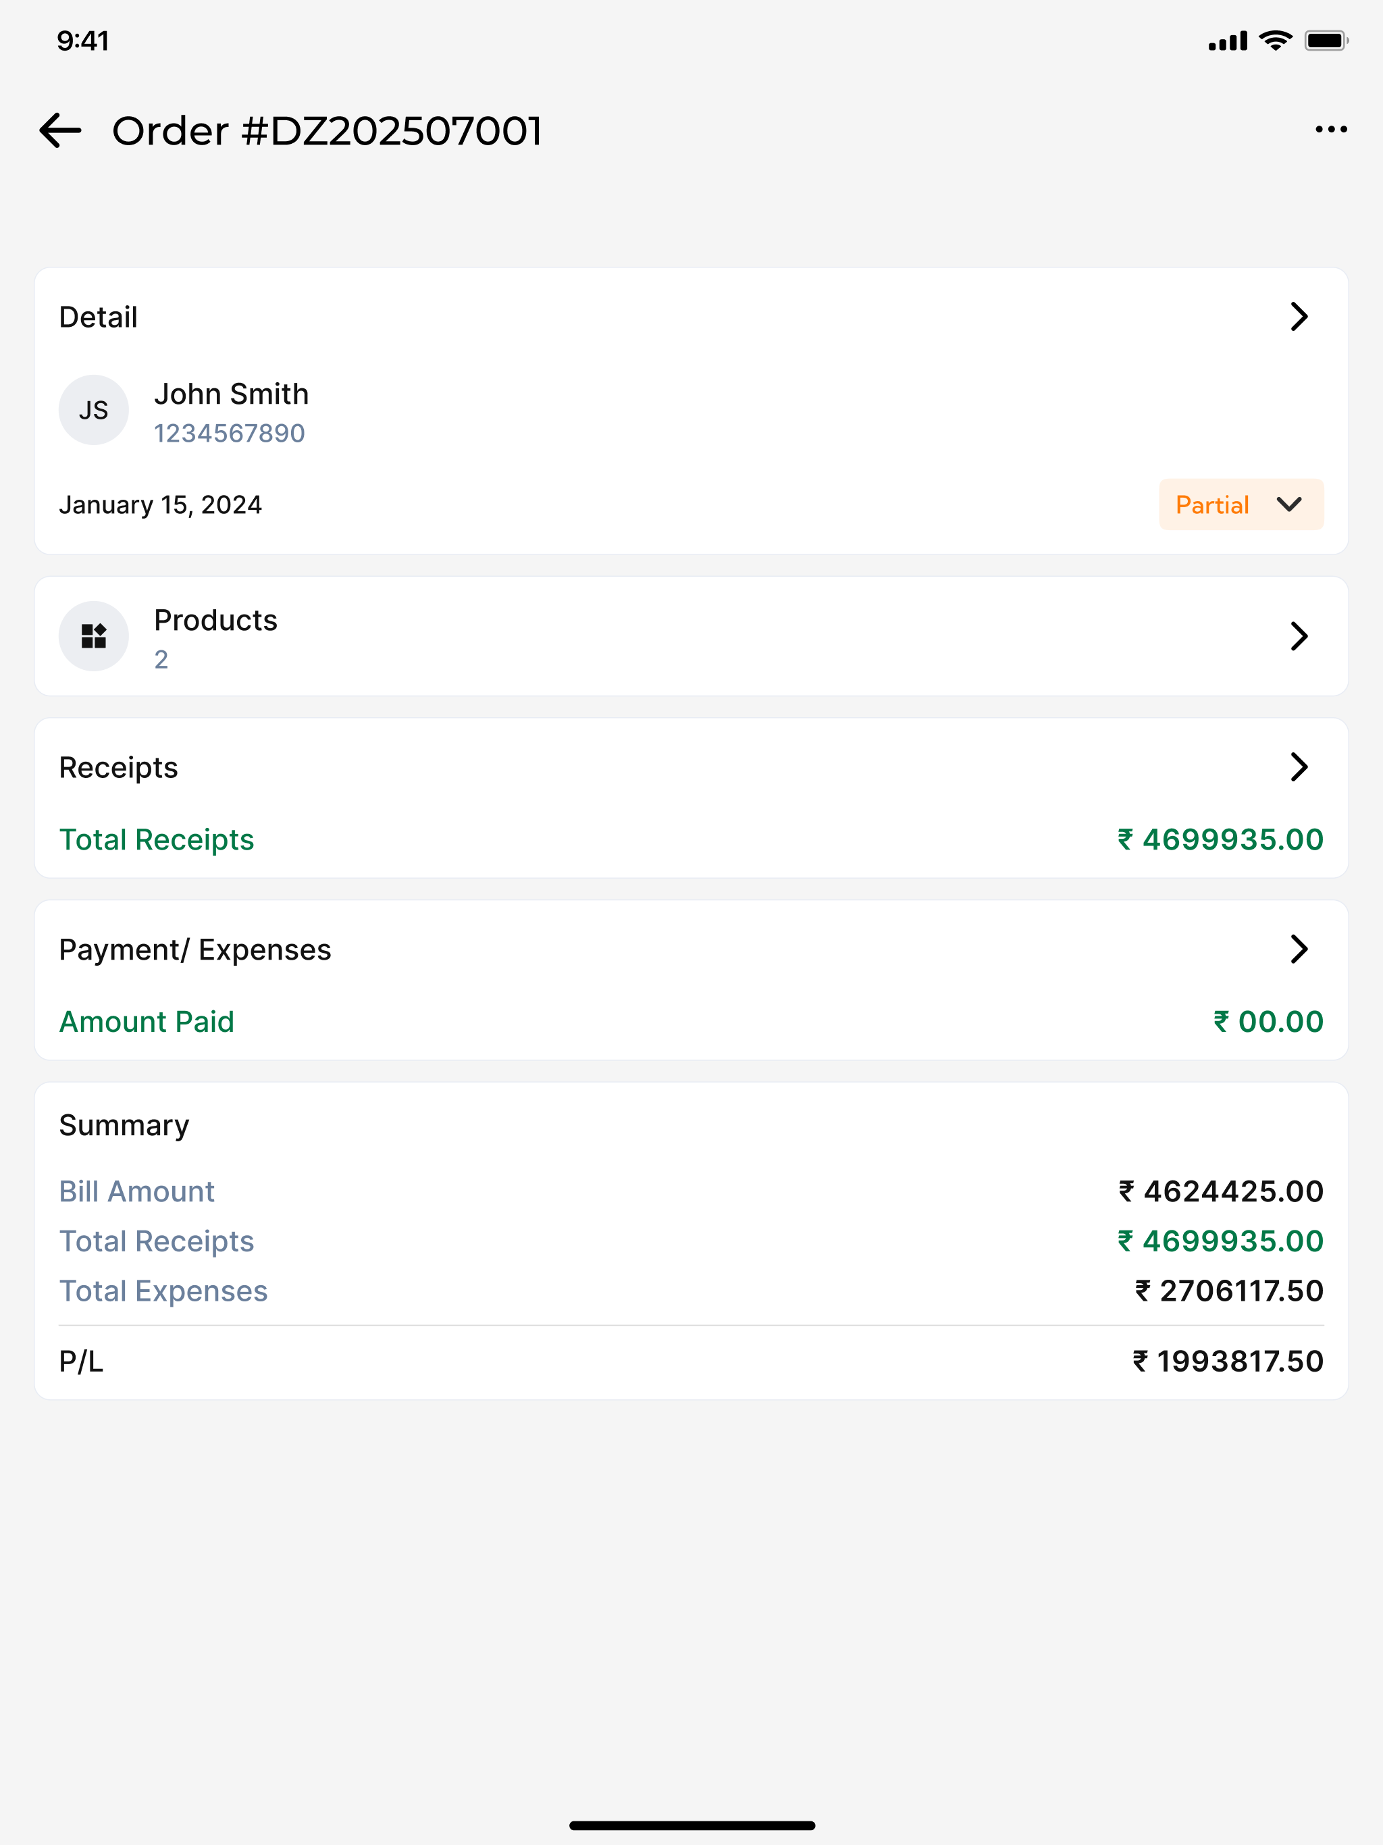The width and height of the screenshot is (1383, 1845).
Task: Select the John Smith customer name
Action: (231, 394)
